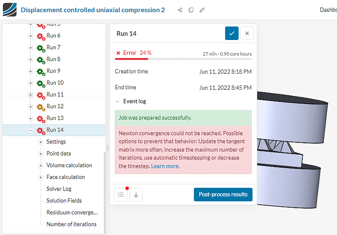The image size is (337, 235).
Task: Click the share project icon
Action: [180, 10]
